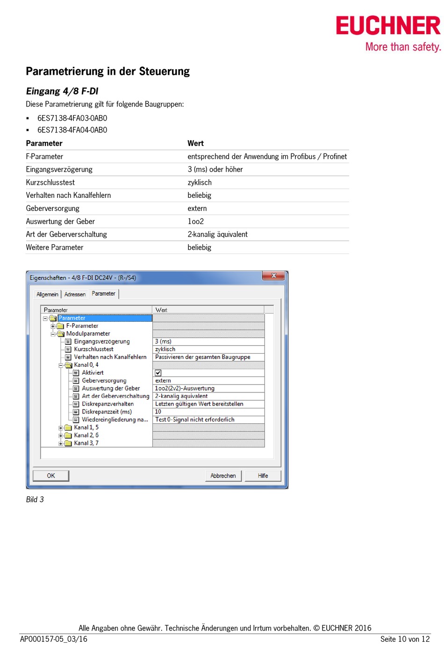Click the F-Parameter folder icon

coord(60,326)
